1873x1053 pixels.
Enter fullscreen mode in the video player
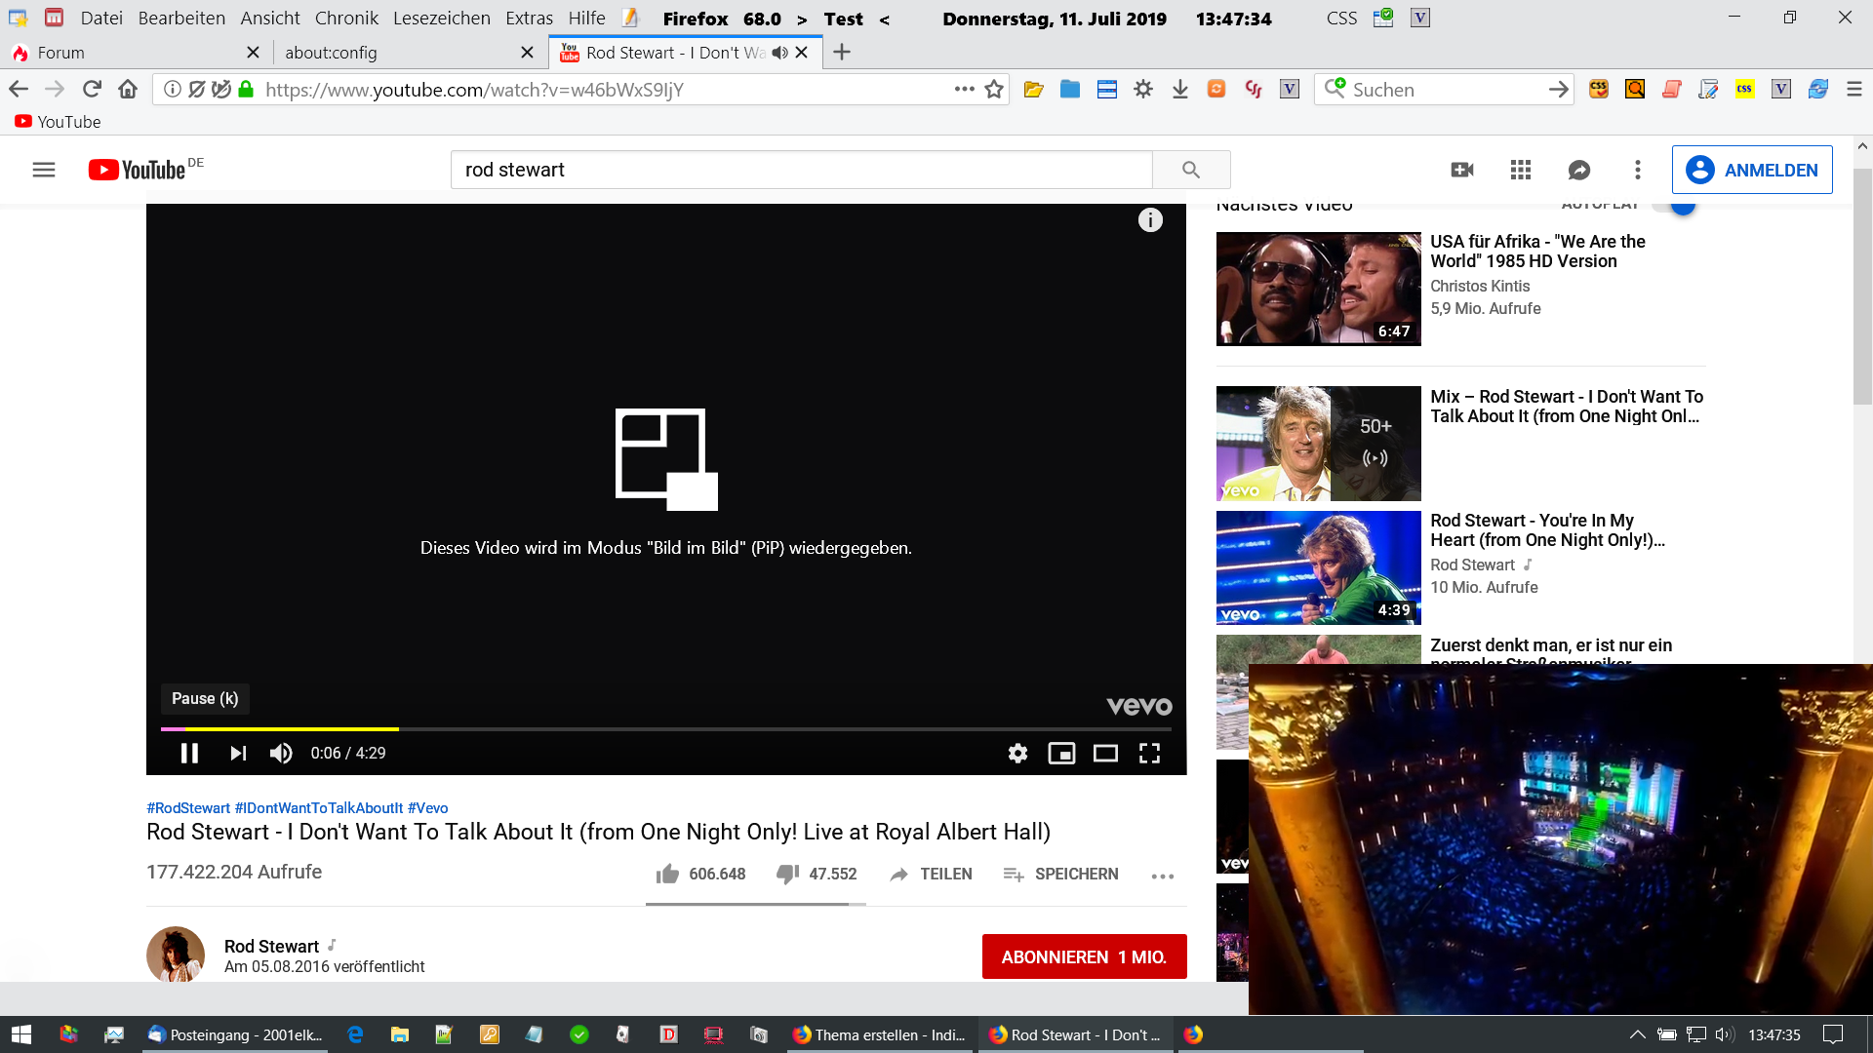pyautogui.click(x=1149, y=753)
